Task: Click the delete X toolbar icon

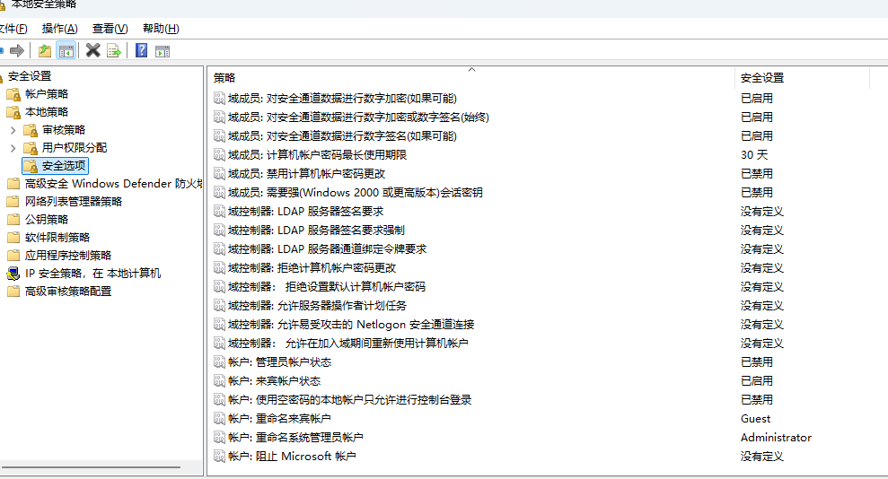Action: [92, 51]
